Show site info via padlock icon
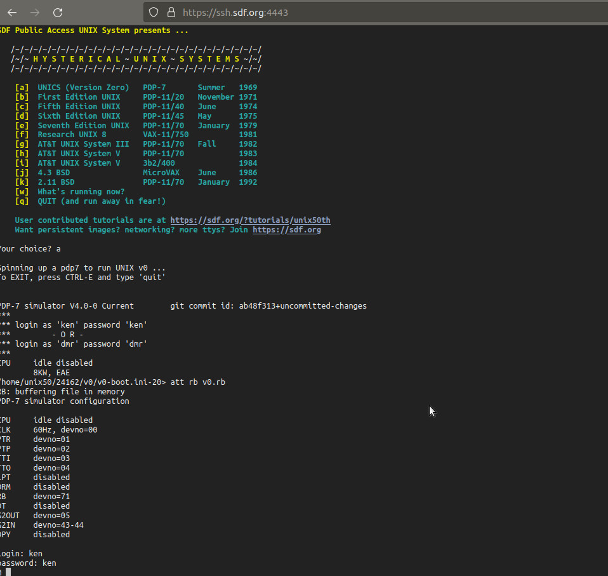The height and width of the screenshot is (576, 608). pos(170,12)
